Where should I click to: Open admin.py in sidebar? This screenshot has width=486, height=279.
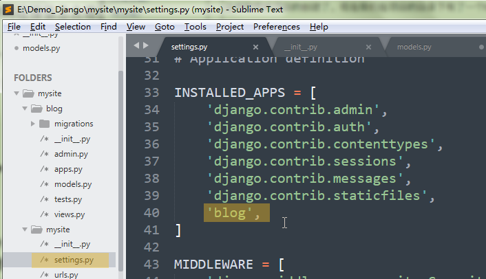pos(71,154)
